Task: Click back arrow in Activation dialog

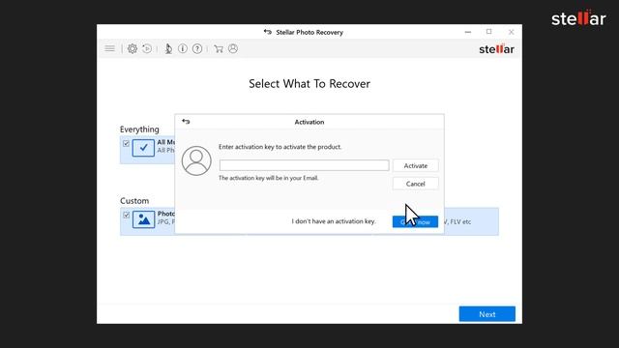Action: (186, 122)
